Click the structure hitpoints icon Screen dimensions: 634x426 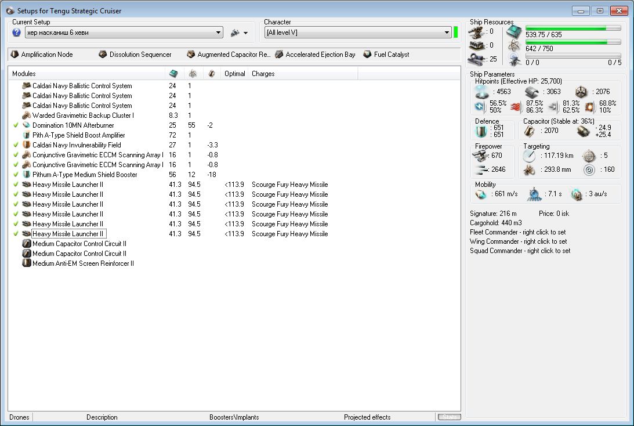(581, 92)
